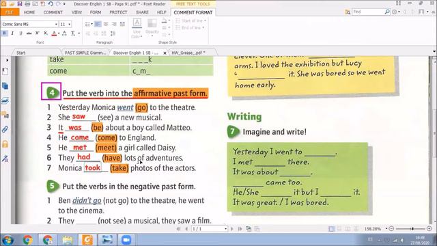The image size is (437, 246).
Task: Open the Security lock panel
Action: [5, 144]
